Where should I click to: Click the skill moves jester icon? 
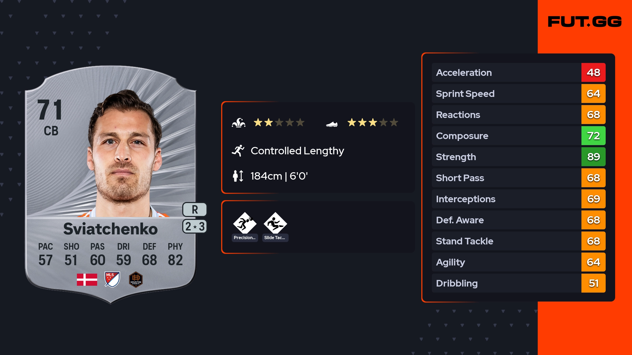pyautogui.click(x=239, y=123)
